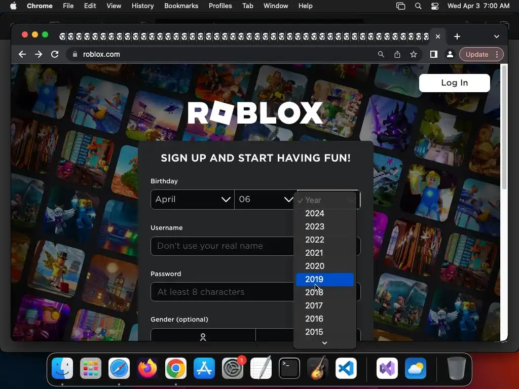Open the April month dropdown

pos(192,200)
